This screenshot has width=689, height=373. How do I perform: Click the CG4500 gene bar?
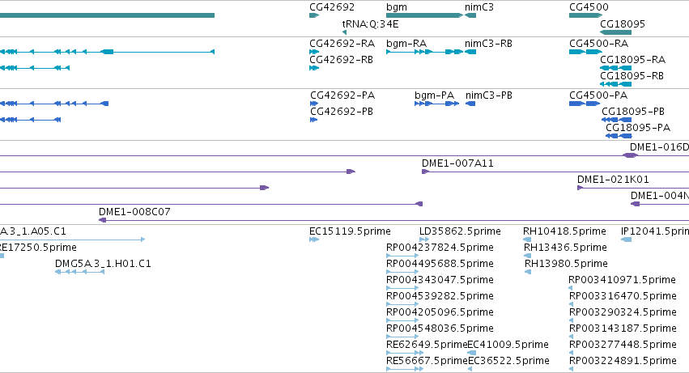(x=585, y=15)
